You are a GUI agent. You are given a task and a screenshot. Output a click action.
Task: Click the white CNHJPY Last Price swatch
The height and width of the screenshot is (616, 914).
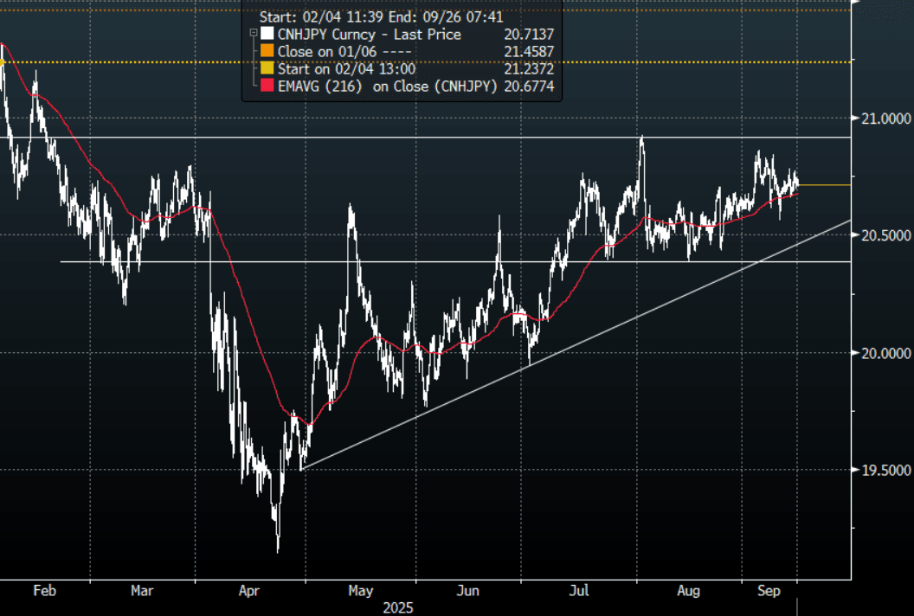coord(267,34)
